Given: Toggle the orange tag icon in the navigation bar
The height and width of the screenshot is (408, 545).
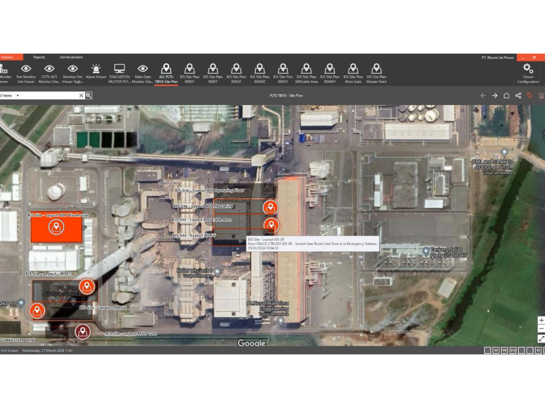Looking at the screenshot, I should tap(529, 95).
